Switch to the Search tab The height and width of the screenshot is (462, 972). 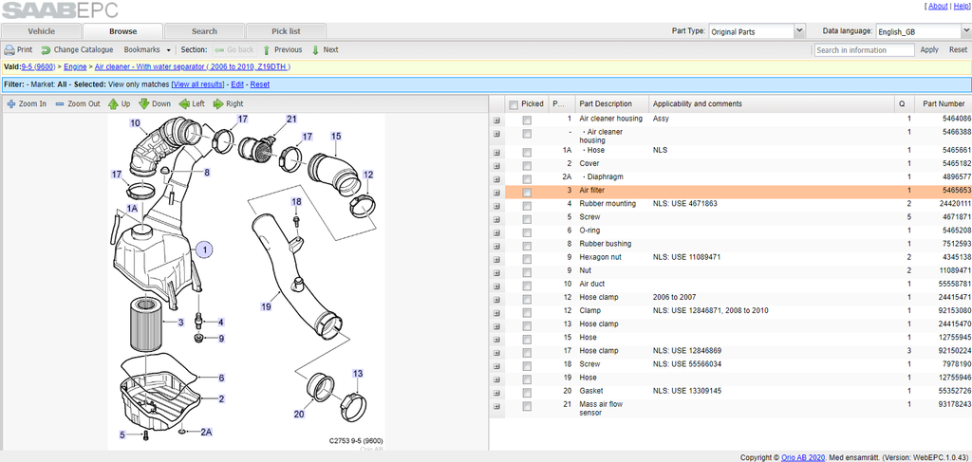coord(204,31)
